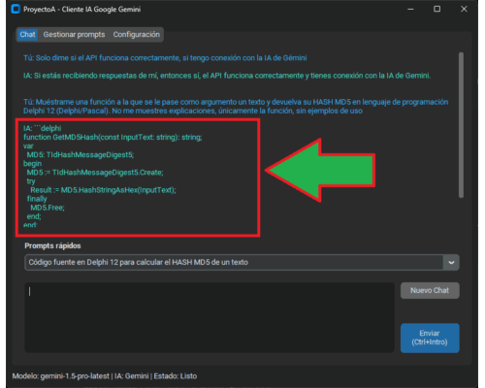Screen dimensions: 485x388
Task: Open the Configuración tab
Action: (x=136, y=35)
